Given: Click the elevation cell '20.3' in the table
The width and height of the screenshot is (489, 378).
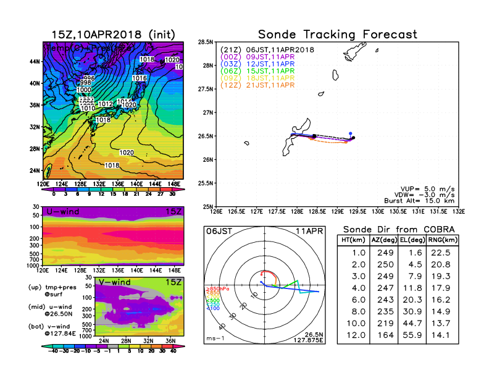Looking at the screenshot, I should (412, 300).
